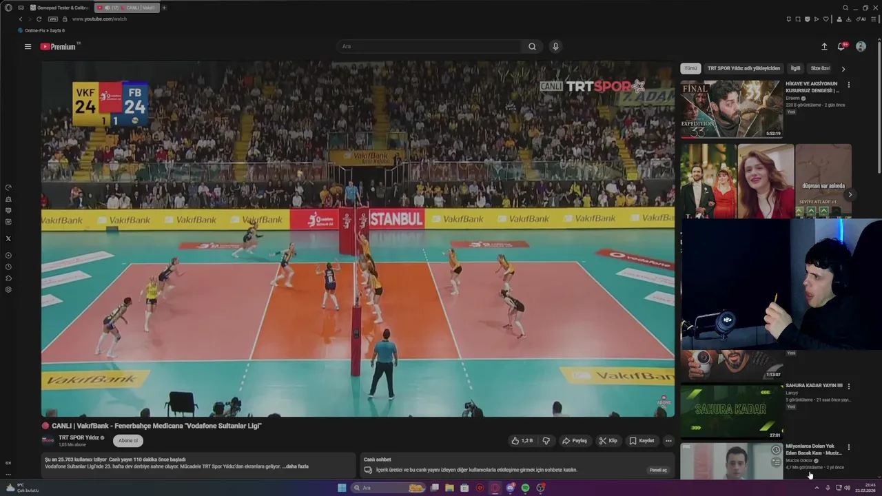The width and height of the screenshot is (882, 496).
Task: Share the video via Paylaş
Action: 575,441
